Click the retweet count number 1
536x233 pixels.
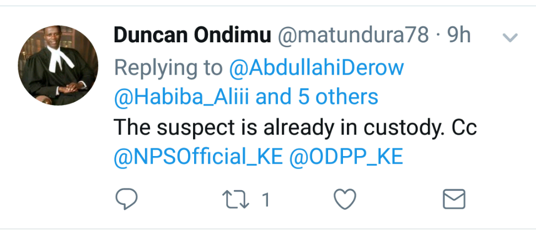point(265,200)
